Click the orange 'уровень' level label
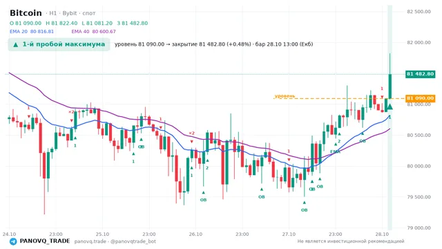Image resolution: width=442 pixels, height=249 pixels. click(285, 96)
